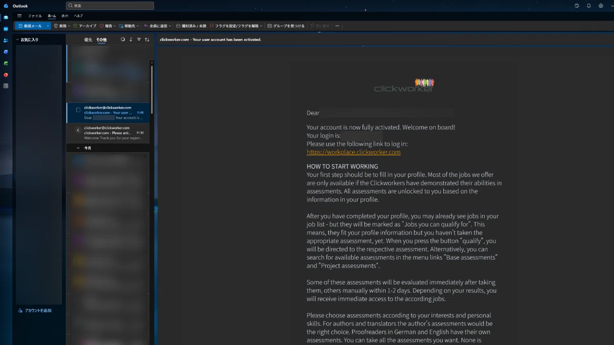The height and width of the screenshot is (345, 614).
Task: Click the Outlook app title icon
Action: pos(6,6)
